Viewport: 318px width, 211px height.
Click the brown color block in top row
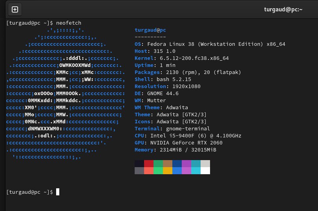[168, 164]
